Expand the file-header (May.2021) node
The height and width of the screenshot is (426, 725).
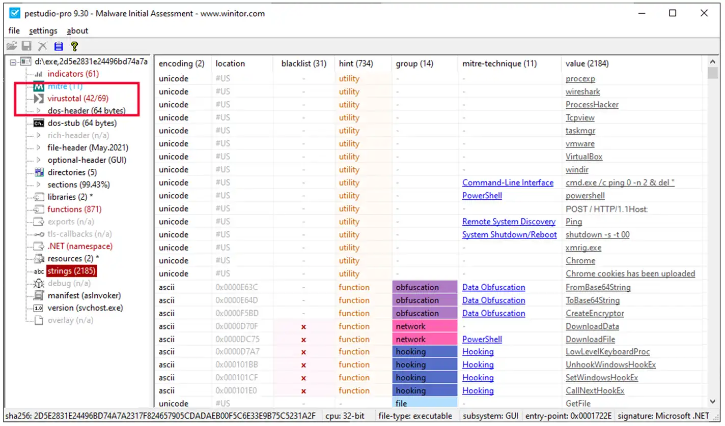coord(39,147)
